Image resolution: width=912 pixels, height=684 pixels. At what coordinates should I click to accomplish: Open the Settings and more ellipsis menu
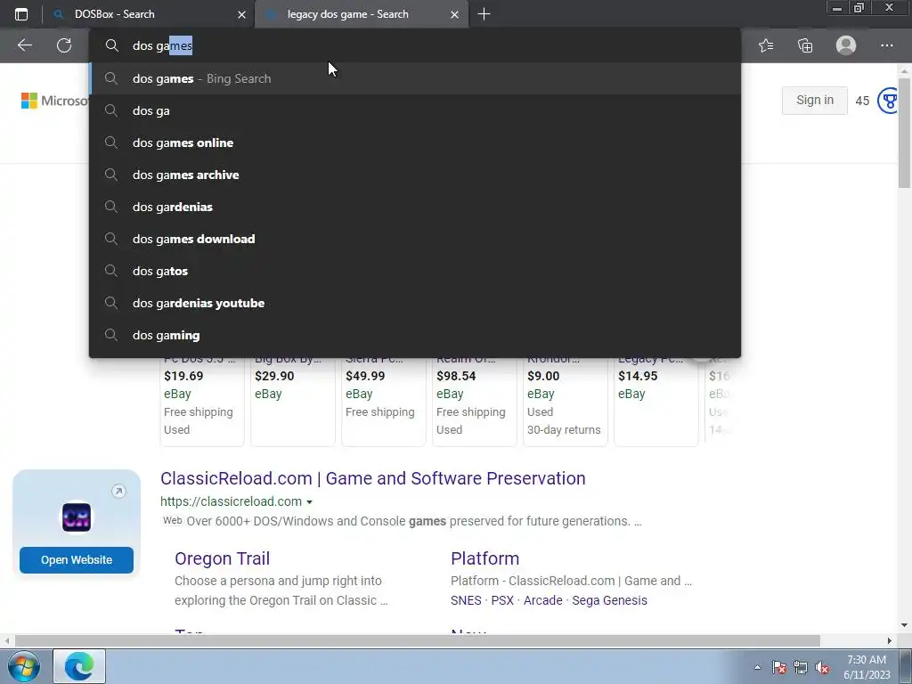pos(886,45)
